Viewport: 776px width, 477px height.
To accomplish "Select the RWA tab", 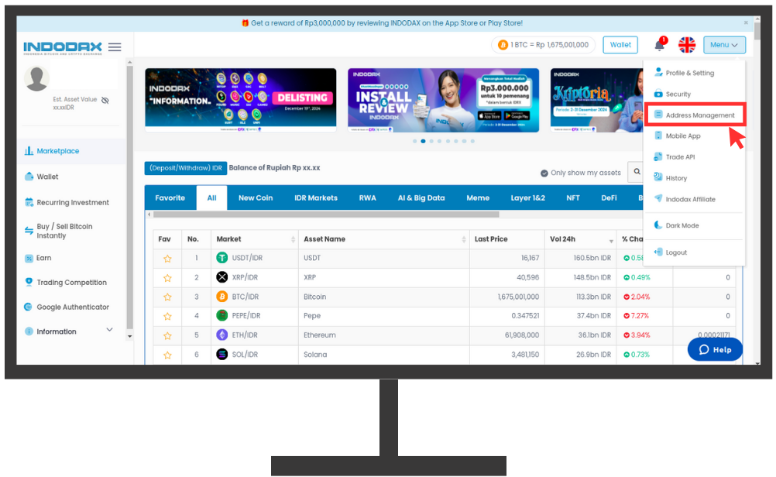I will (x=367, y=198).
